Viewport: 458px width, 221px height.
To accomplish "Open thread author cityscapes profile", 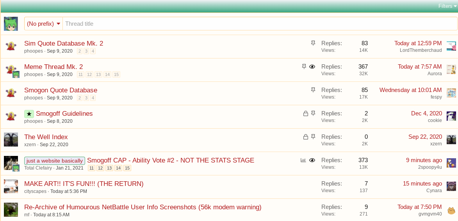I will pyautogui.click(x=36, y=191).
